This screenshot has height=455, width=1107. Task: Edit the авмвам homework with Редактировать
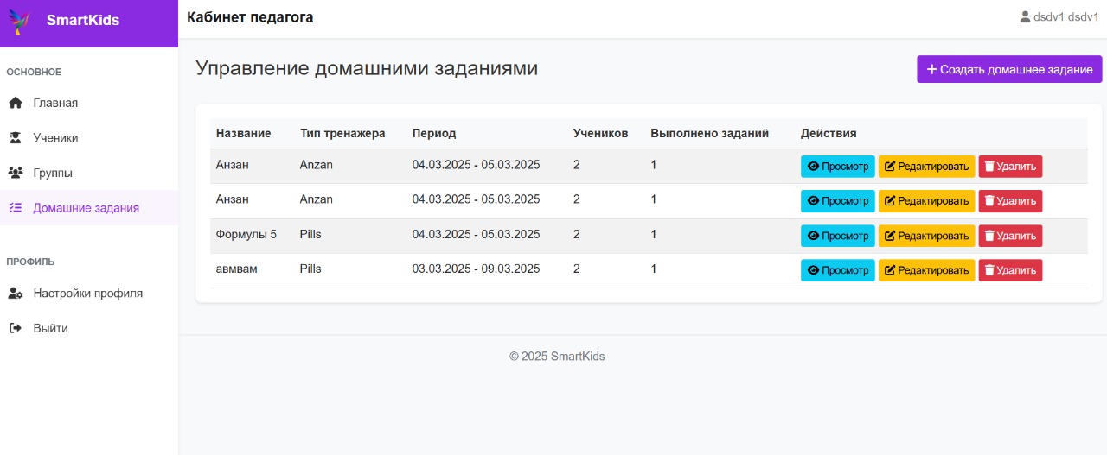click(x=926, y=270)
